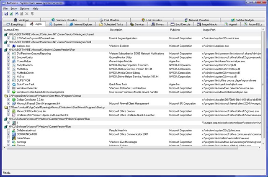Click the QuickTime Task entry icon
The width and height of the screenshot is (268, 177).
tap(13, 84)
